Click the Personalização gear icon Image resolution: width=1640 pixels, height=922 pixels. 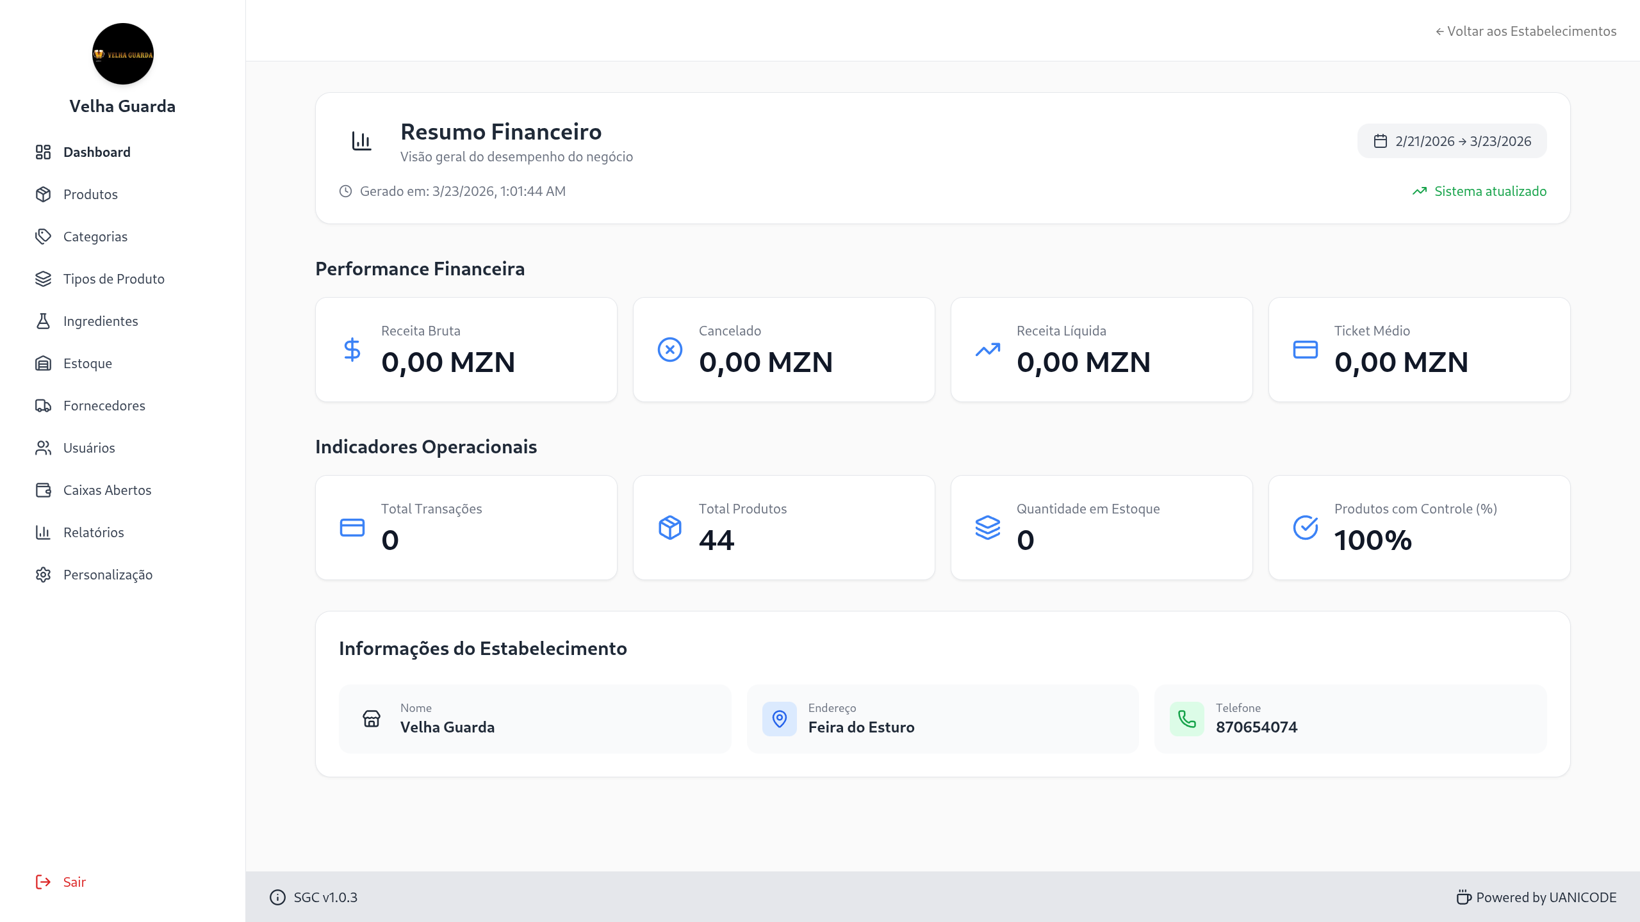43,574
